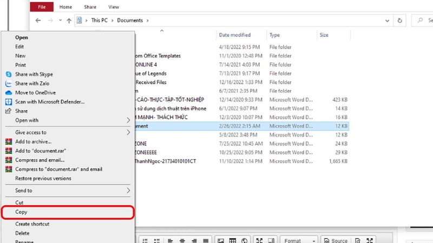The height and width of the screenshot is (243, 433).
Task: Click the Share with Skype icon
Action: tap(9, 75)
